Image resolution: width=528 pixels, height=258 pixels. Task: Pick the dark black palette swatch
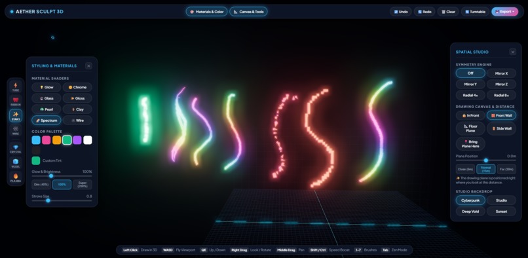(x=36, y=150)
